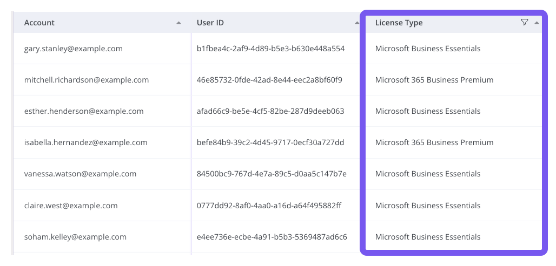Screen dimensions: 556x266
Task: Click isabella.hernandez's Microsoft 365 Business Premium license
Action: (x=434, y=142)
